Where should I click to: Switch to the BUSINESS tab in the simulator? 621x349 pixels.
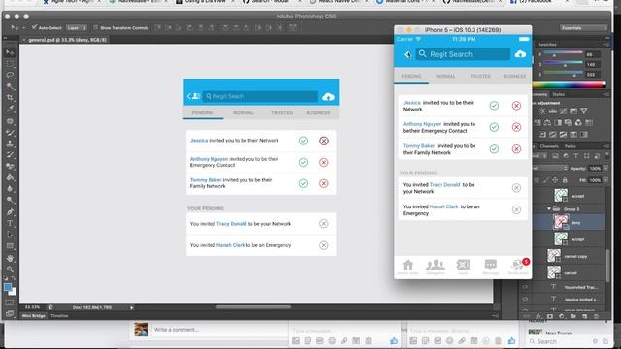click(x=514, y=76)
